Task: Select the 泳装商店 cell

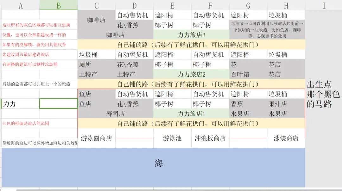Action: coord(286,138)
